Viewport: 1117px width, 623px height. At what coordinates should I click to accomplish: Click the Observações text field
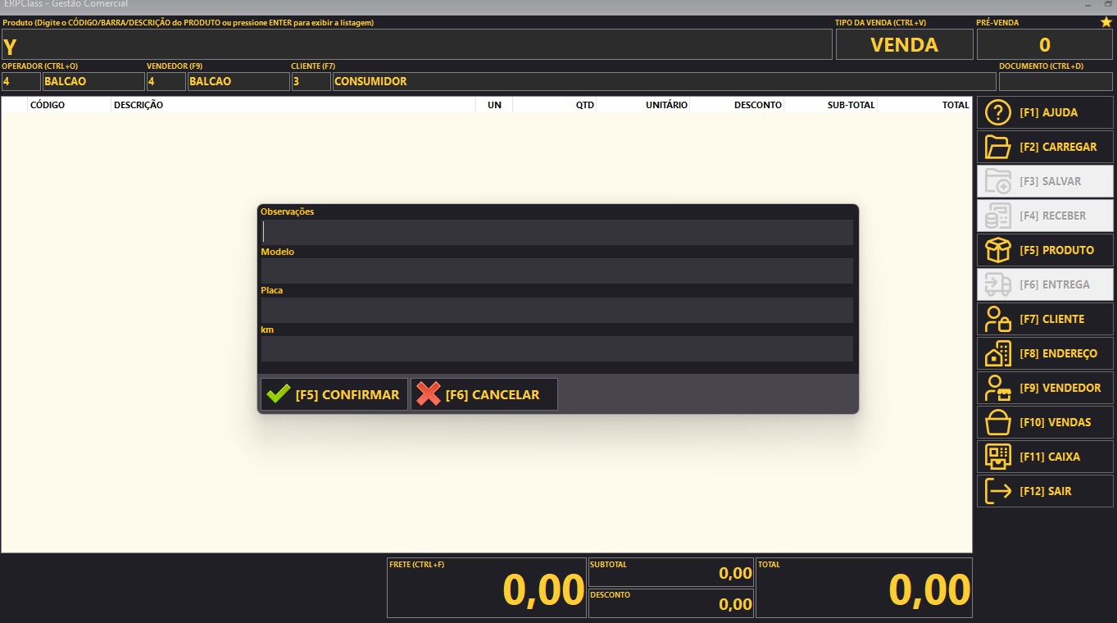click(x=557, y=232)
